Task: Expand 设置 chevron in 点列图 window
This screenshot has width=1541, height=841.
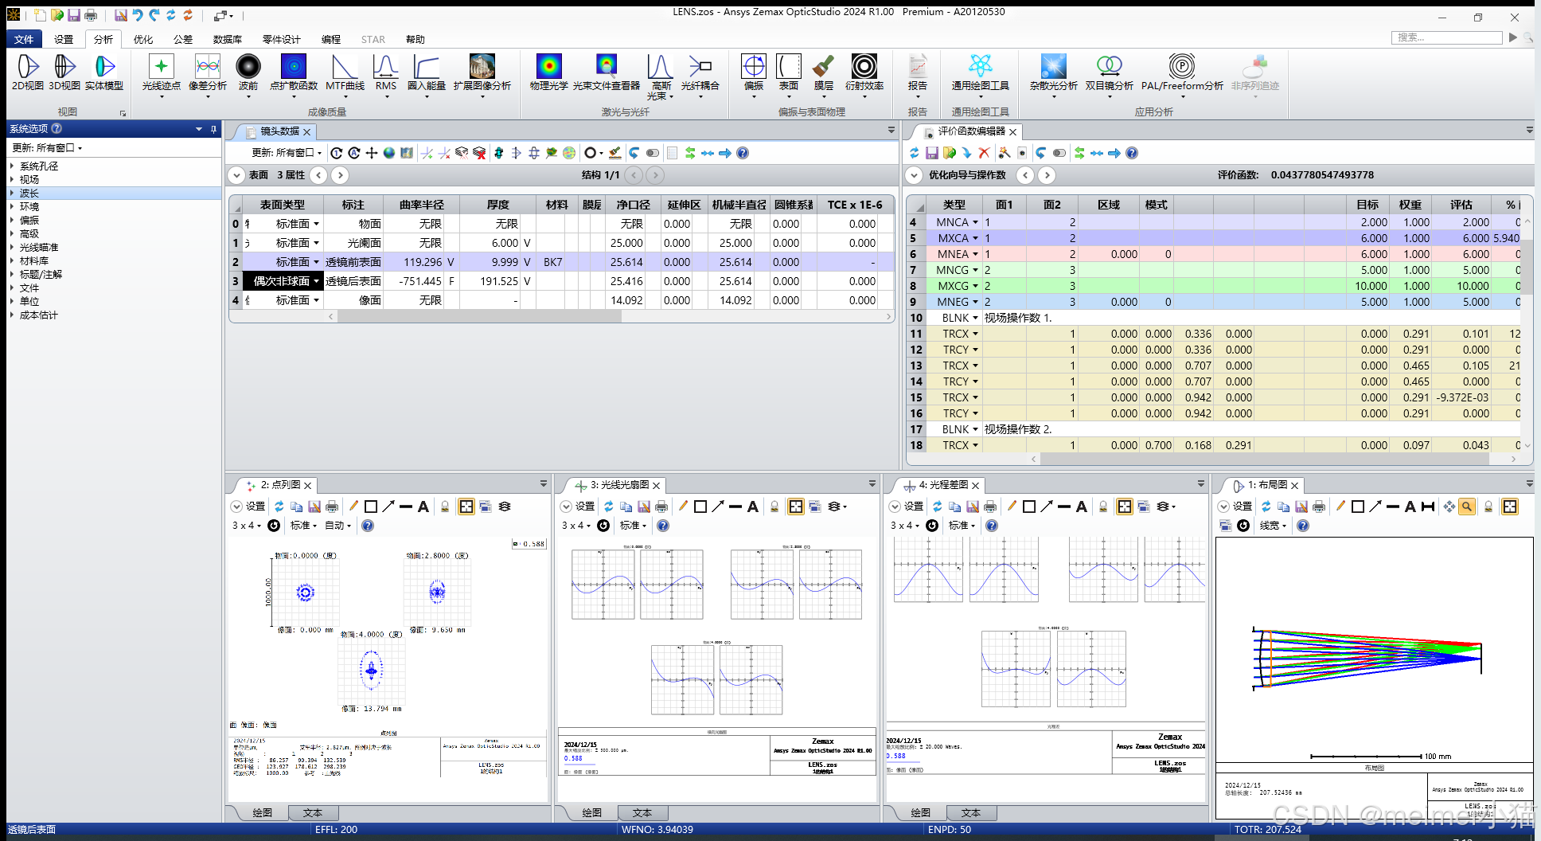Action: pyautogui.click(x=236, y=507)
